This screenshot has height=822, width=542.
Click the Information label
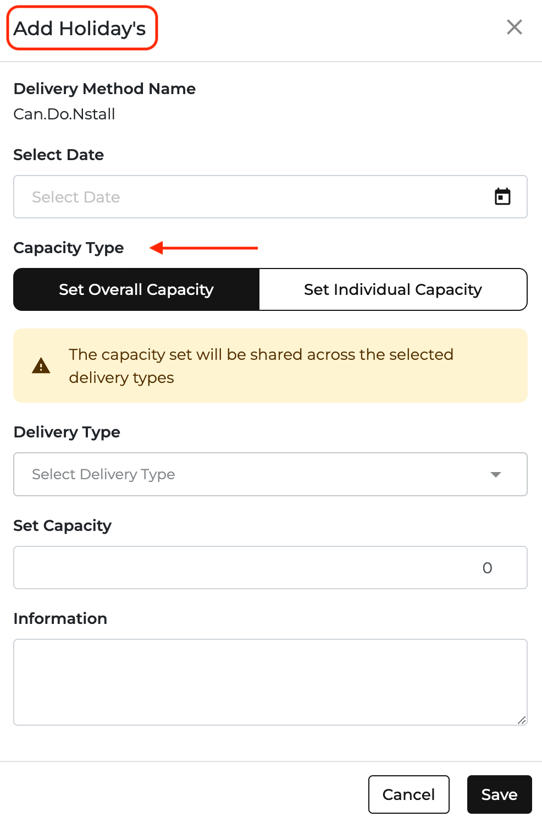tap(60, 618)
